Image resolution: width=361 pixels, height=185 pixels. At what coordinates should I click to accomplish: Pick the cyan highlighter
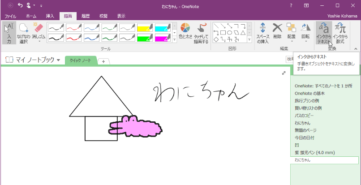pyautogui.click(x=163, y=28)
